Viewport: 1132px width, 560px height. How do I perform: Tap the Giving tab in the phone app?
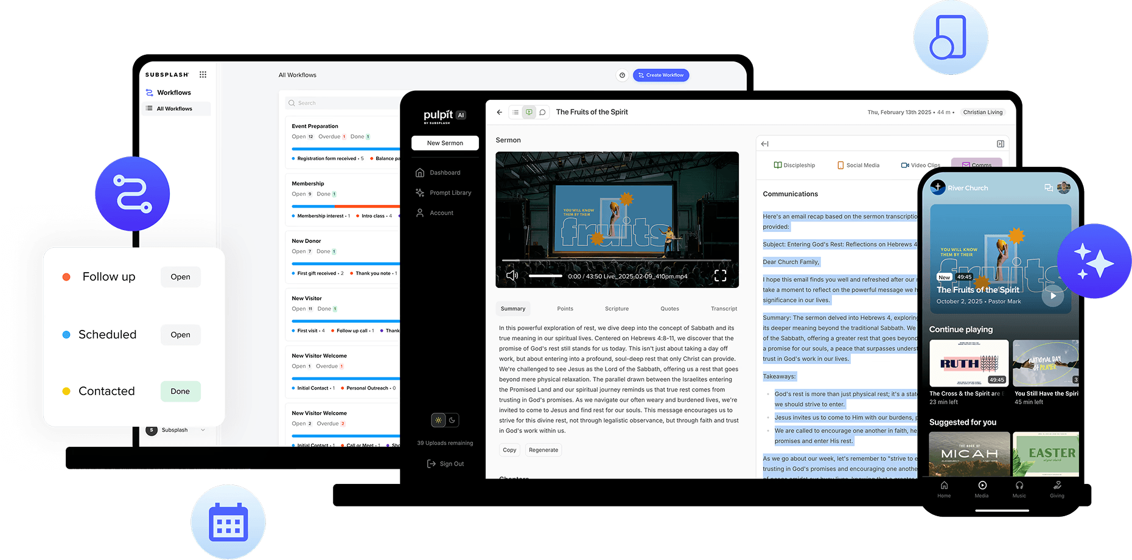point(1057,489)
